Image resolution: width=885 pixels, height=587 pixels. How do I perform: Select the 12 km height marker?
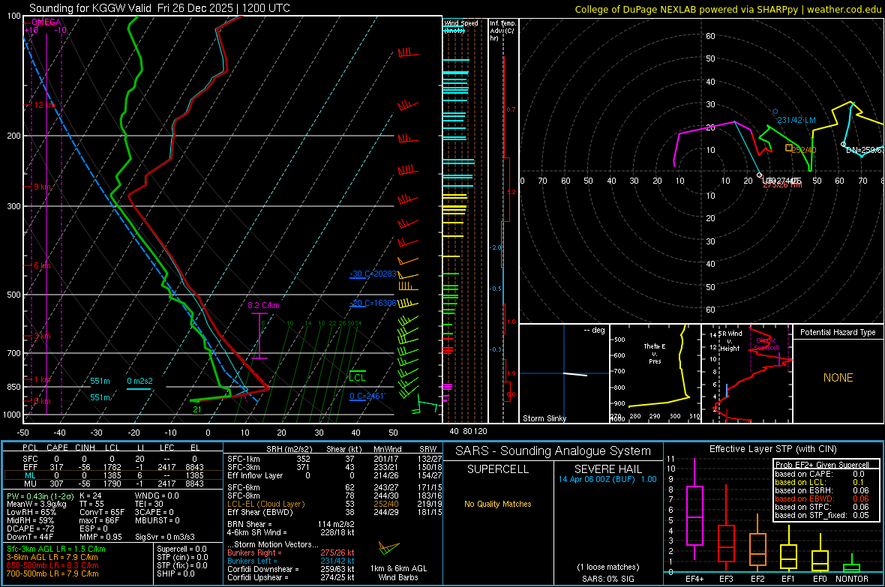(44, 105)
